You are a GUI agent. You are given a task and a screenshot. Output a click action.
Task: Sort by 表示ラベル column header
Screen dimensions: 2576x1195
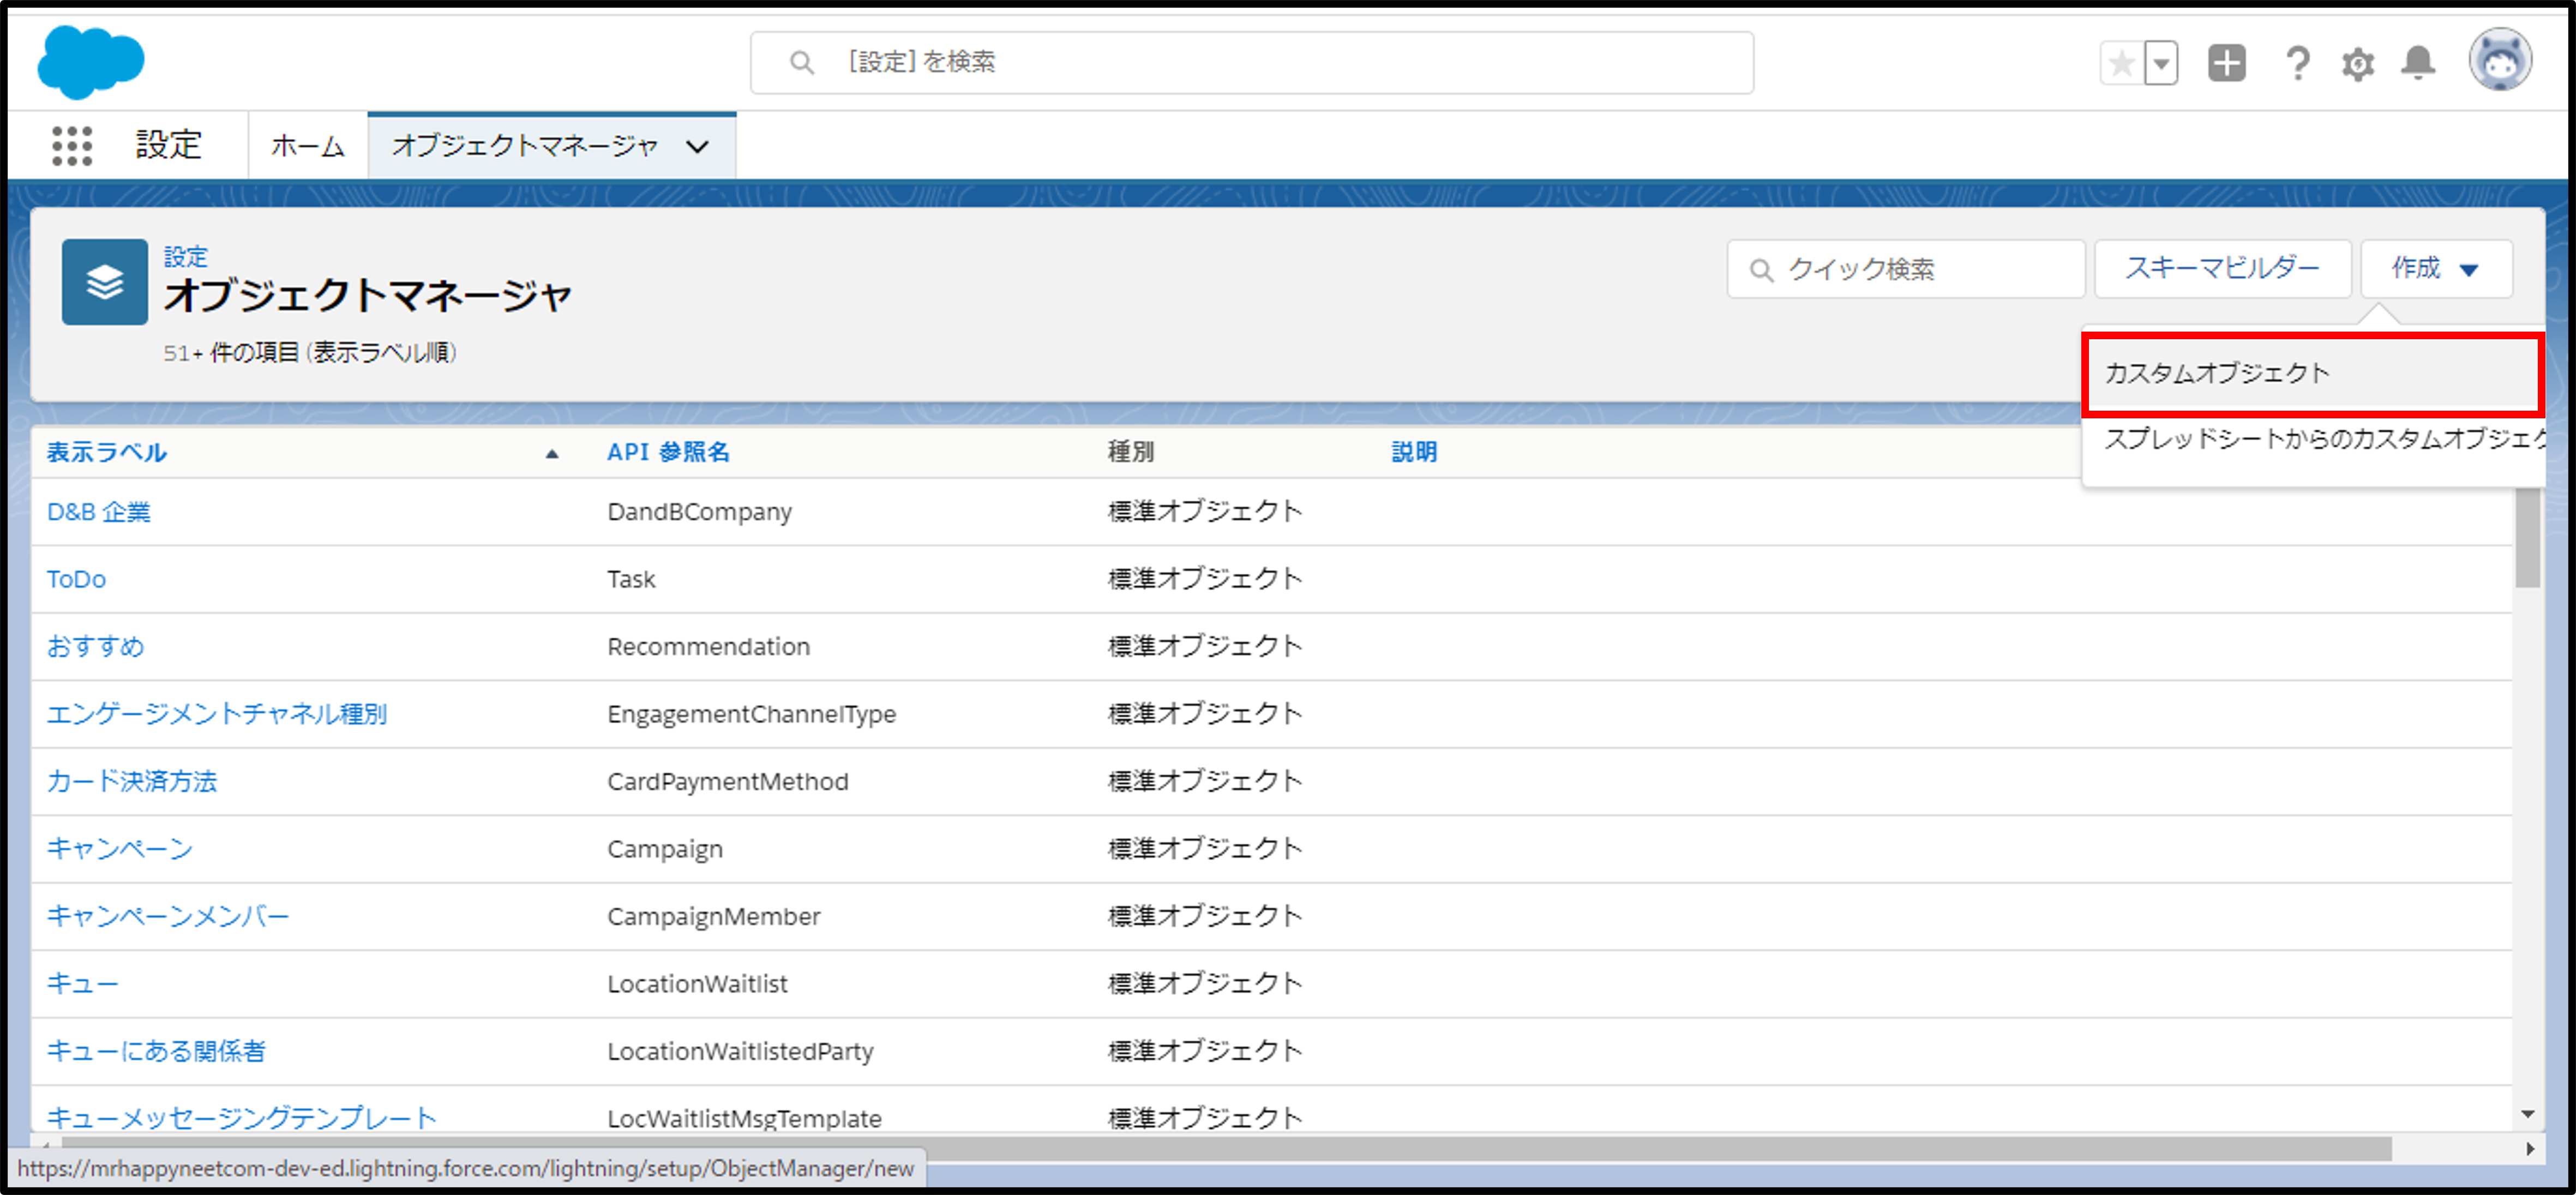pyautogui.click(x=106, y=452)
